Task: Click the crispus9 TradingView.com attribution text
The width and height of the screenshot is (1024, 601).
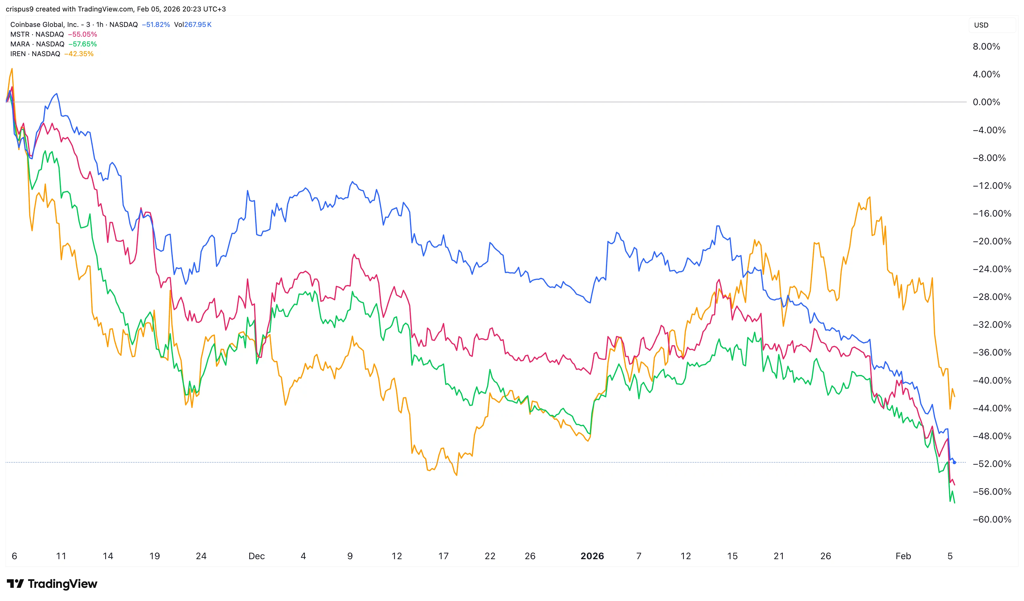Action: [x=116, y=9]
